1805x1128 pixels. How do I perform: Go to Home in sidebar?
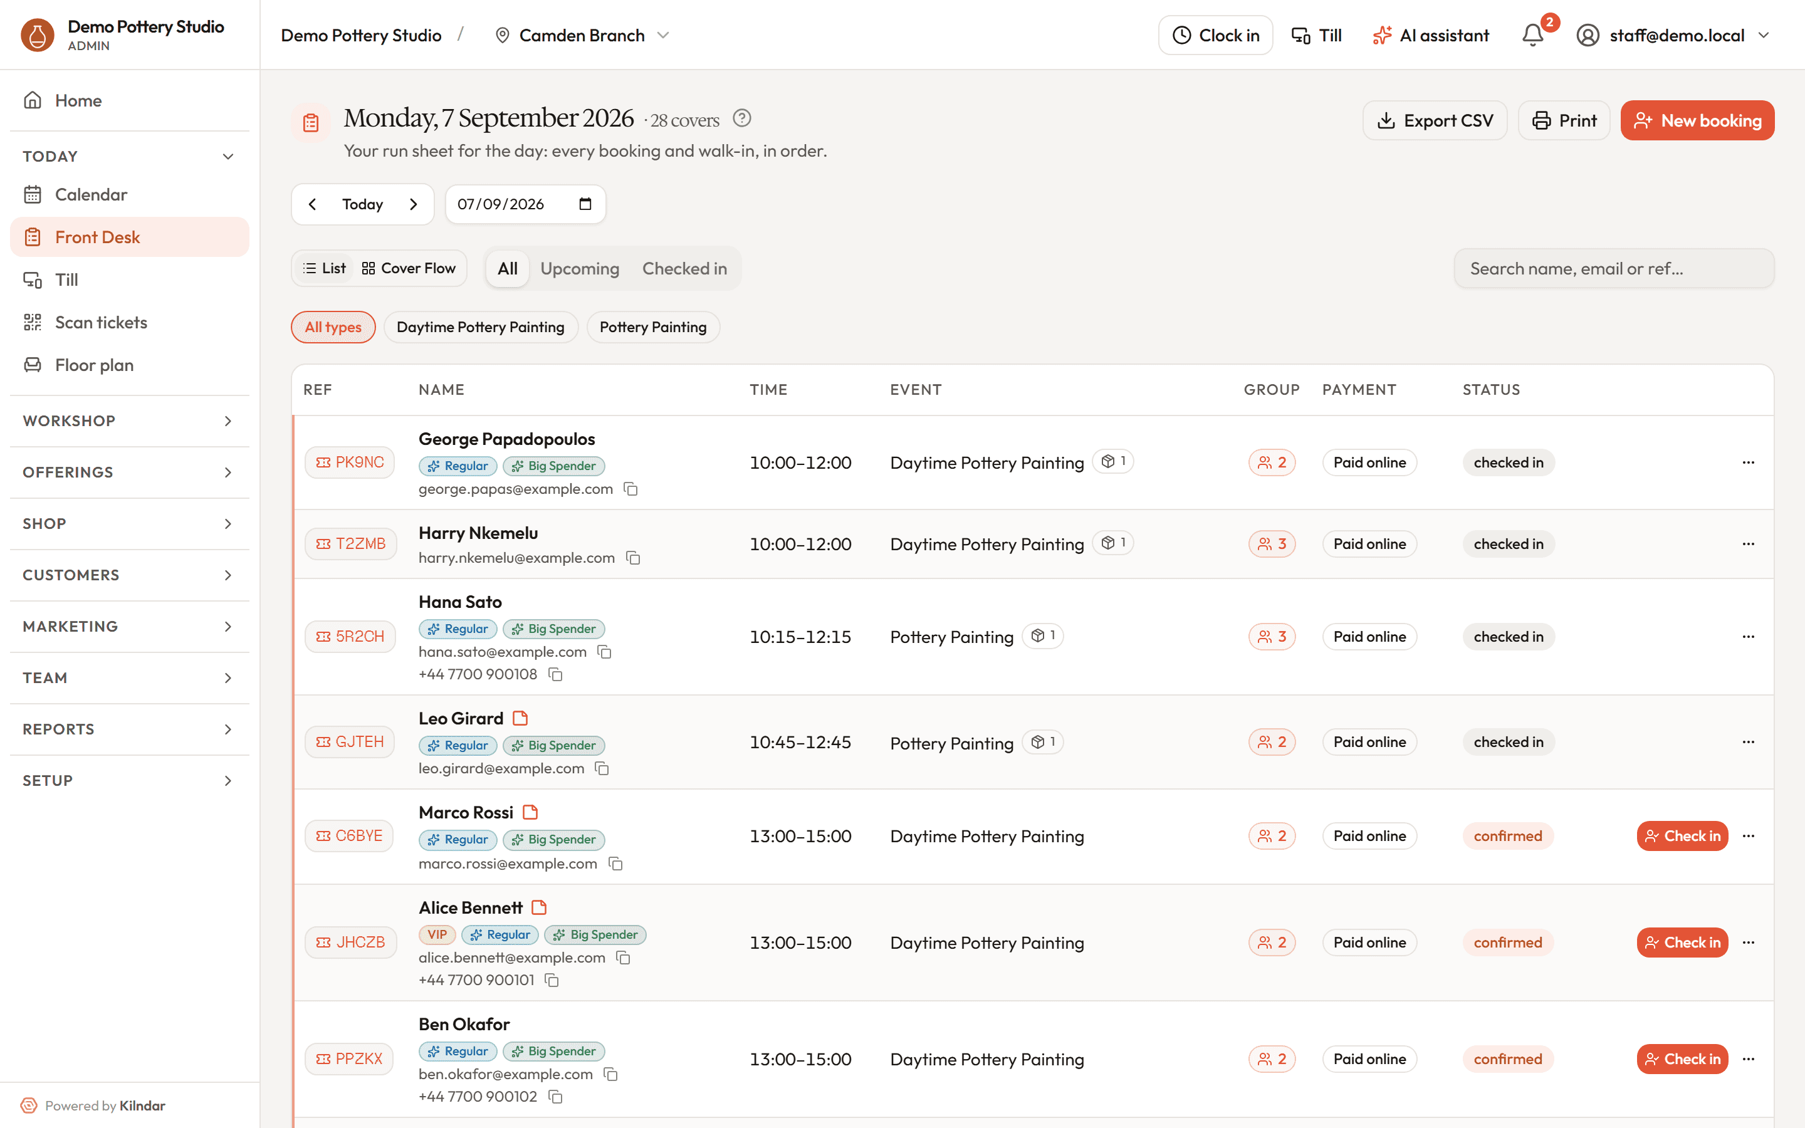tap(129, 101)
